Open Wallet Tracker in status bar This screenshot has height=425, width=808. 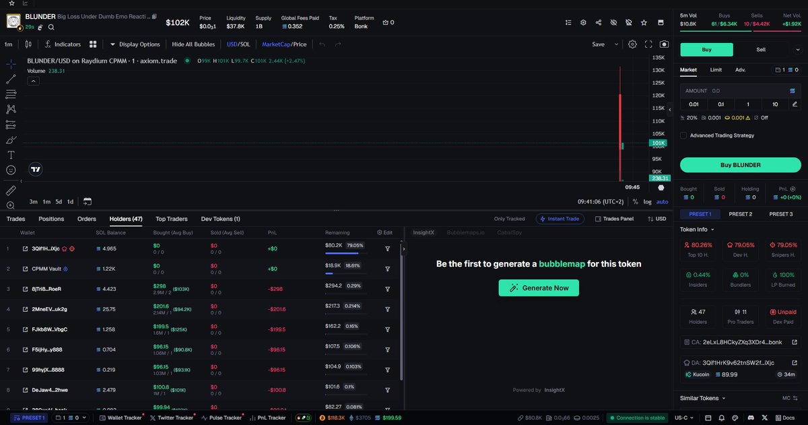[121, 418]
